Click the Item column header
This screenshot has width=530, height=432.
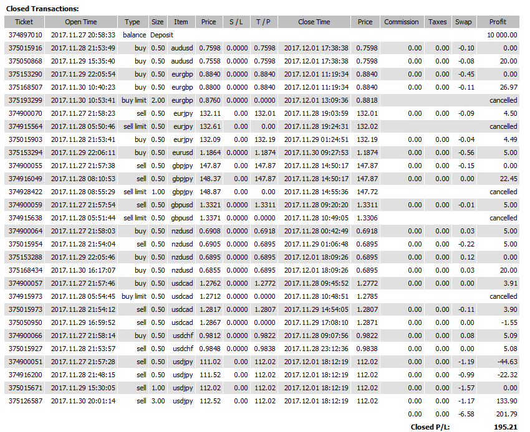click(x=181, y=22)
